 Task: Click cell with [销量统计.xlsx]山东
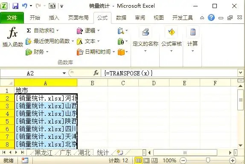pos(46,113)
